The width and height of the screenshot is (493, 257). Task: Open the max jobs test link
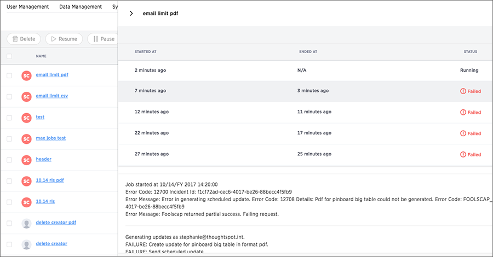coord(50,138)
